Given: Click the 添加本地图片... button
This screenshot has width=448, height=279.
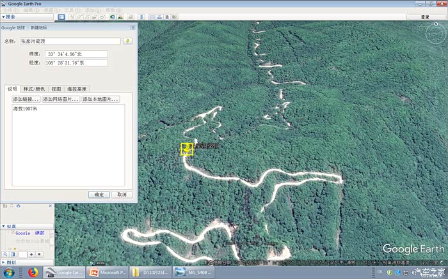Looking at the screenshot, I should pyautogui.click(x=100, y=100).
